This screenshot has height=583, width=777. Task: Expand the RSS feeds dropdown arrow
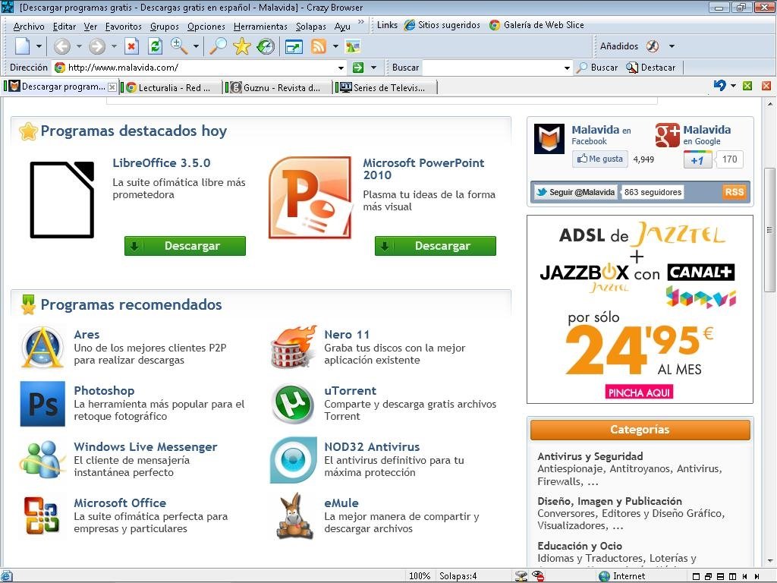[335, 46]
